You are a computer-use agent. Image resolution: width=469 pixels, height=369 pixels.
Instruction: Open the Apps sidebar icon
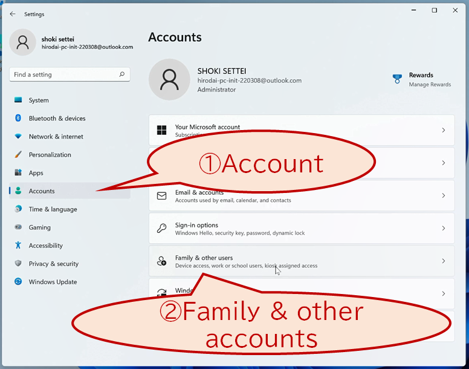tap(18, 172)
